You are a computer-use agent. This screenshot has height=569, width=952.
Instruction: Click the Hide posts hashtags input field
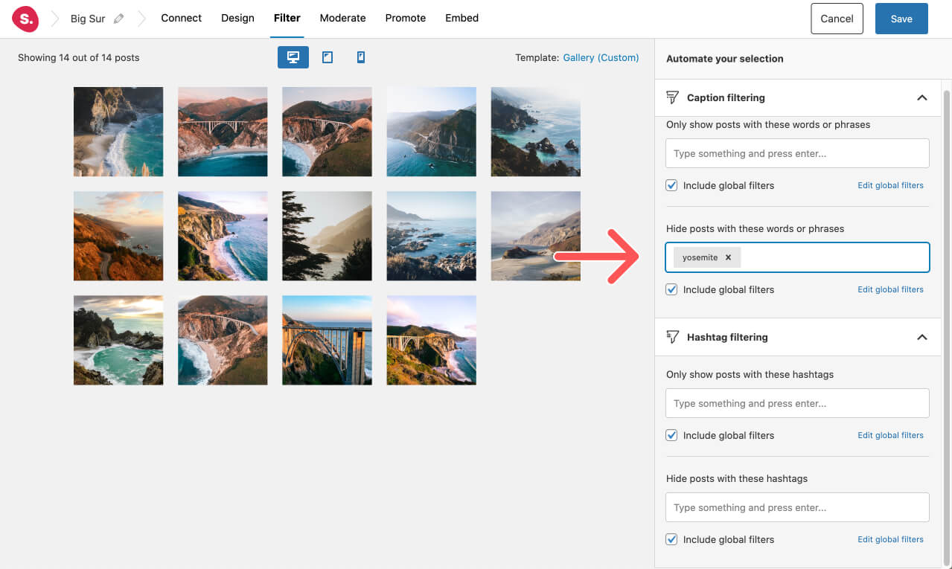[797, 507]
